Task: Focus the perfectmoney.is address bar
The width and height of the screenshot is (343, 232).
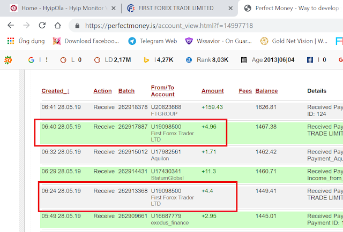Action: tap(169, 26)
